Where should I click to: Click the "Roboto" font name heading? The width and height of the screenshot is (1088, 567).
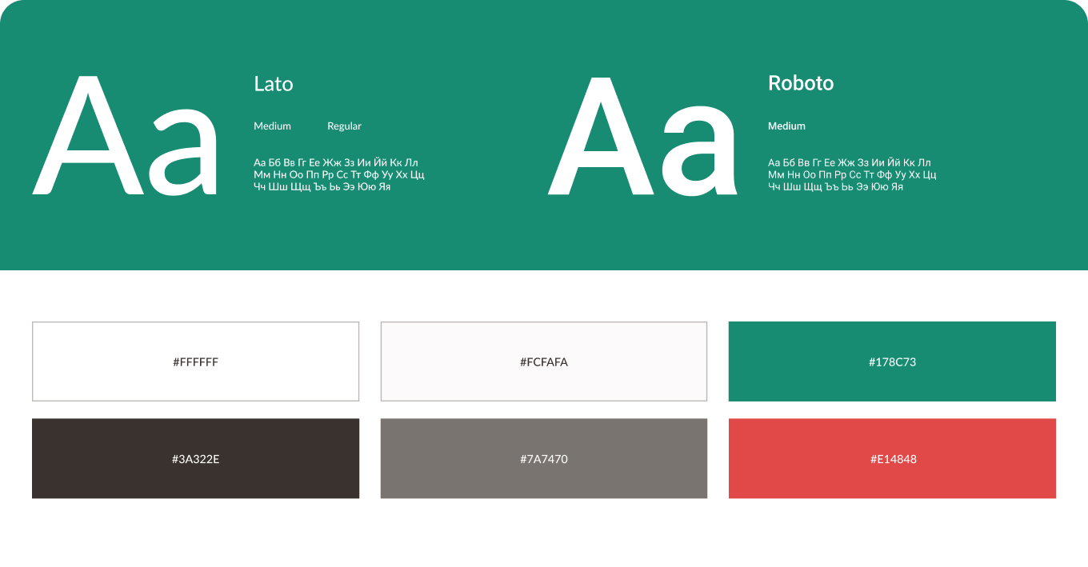pyautogui.click(x=801, y=83)
